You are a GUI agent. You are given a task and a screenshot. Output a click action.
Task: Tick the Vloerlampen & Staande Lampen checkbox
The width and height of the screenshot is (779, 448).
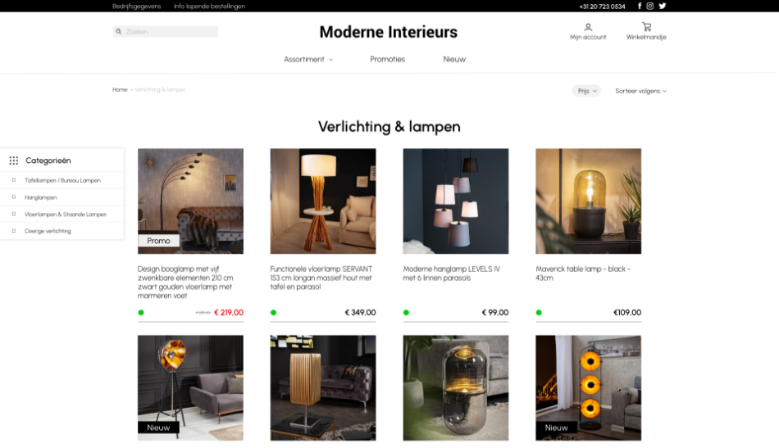[14, 214]
